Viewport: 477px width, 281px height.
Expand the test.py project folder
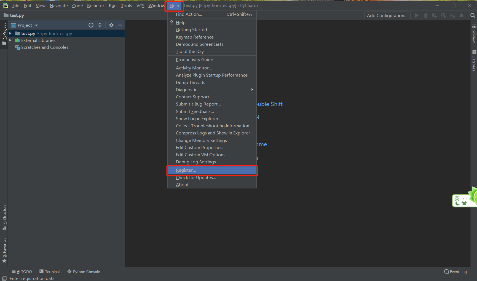pos(10,33)
